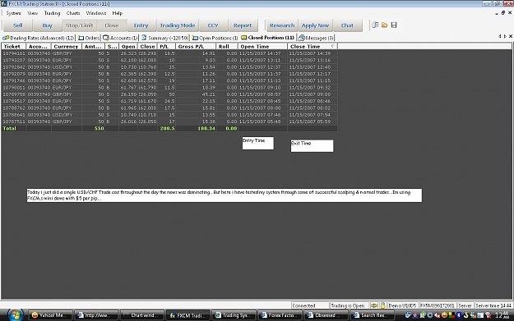Open the System menu

[x=13, y=13]
